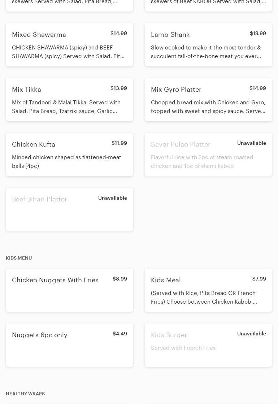The image size is (278, 404).
Task: Click the $7.99 Kids Meal price
Action: 259,279
